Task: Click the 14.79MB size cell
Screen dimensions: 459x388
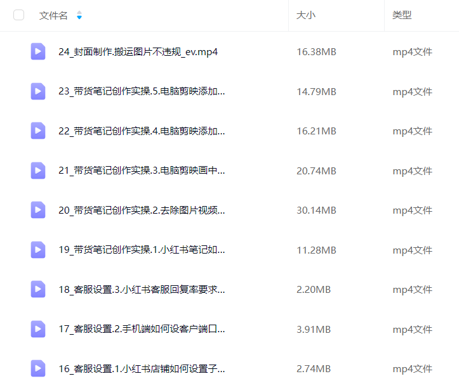Action: pos(316,91)
